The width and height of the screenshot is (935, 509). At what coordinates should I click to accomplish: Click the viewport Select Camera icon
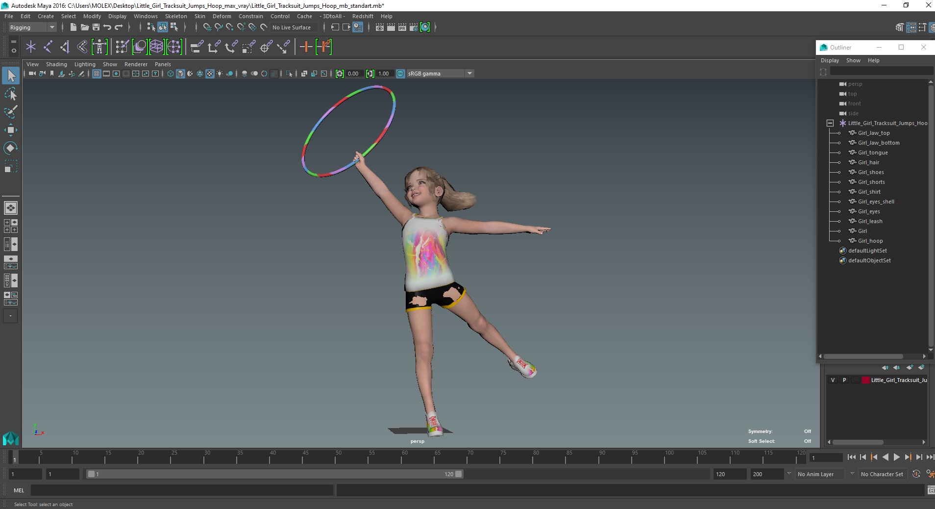click(x=32, y=74)
